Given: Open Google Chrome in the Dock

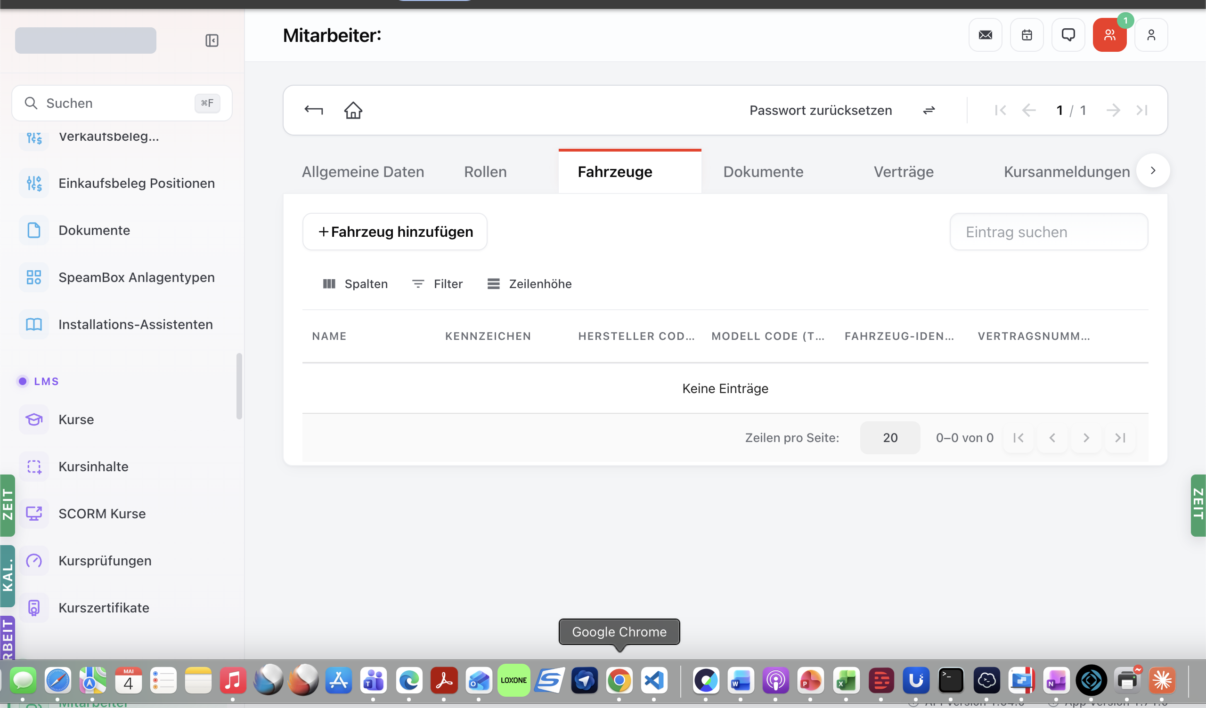Looking at the screenshot, I should (x=619, y=680).
